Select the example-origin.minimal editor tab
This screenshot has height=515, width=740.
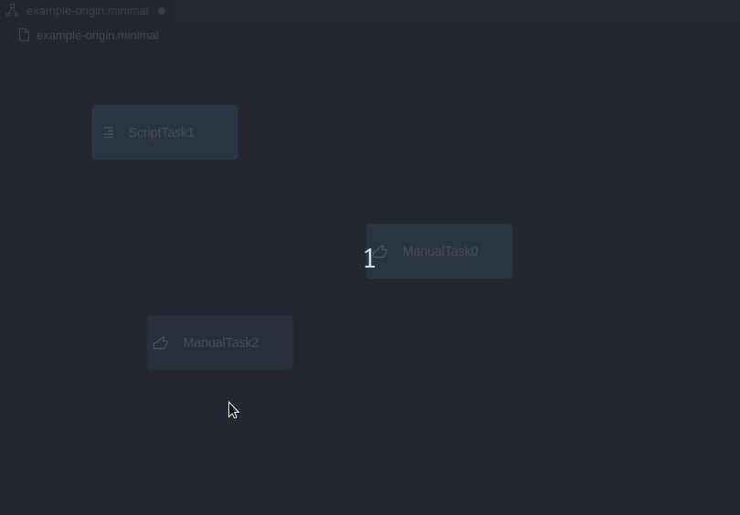point(88,11)
